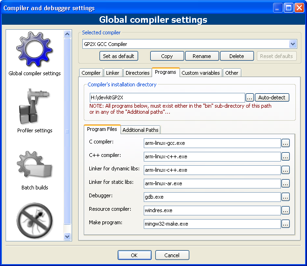Browse for the Resource compiler executable

coord(286,210)
